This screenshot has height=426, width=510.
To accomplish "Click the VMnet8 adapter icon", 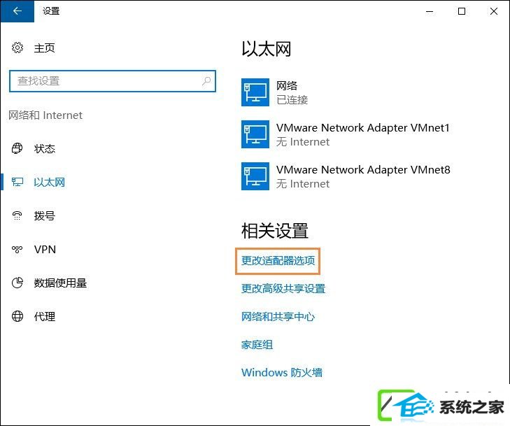I will tap(255, 176).
